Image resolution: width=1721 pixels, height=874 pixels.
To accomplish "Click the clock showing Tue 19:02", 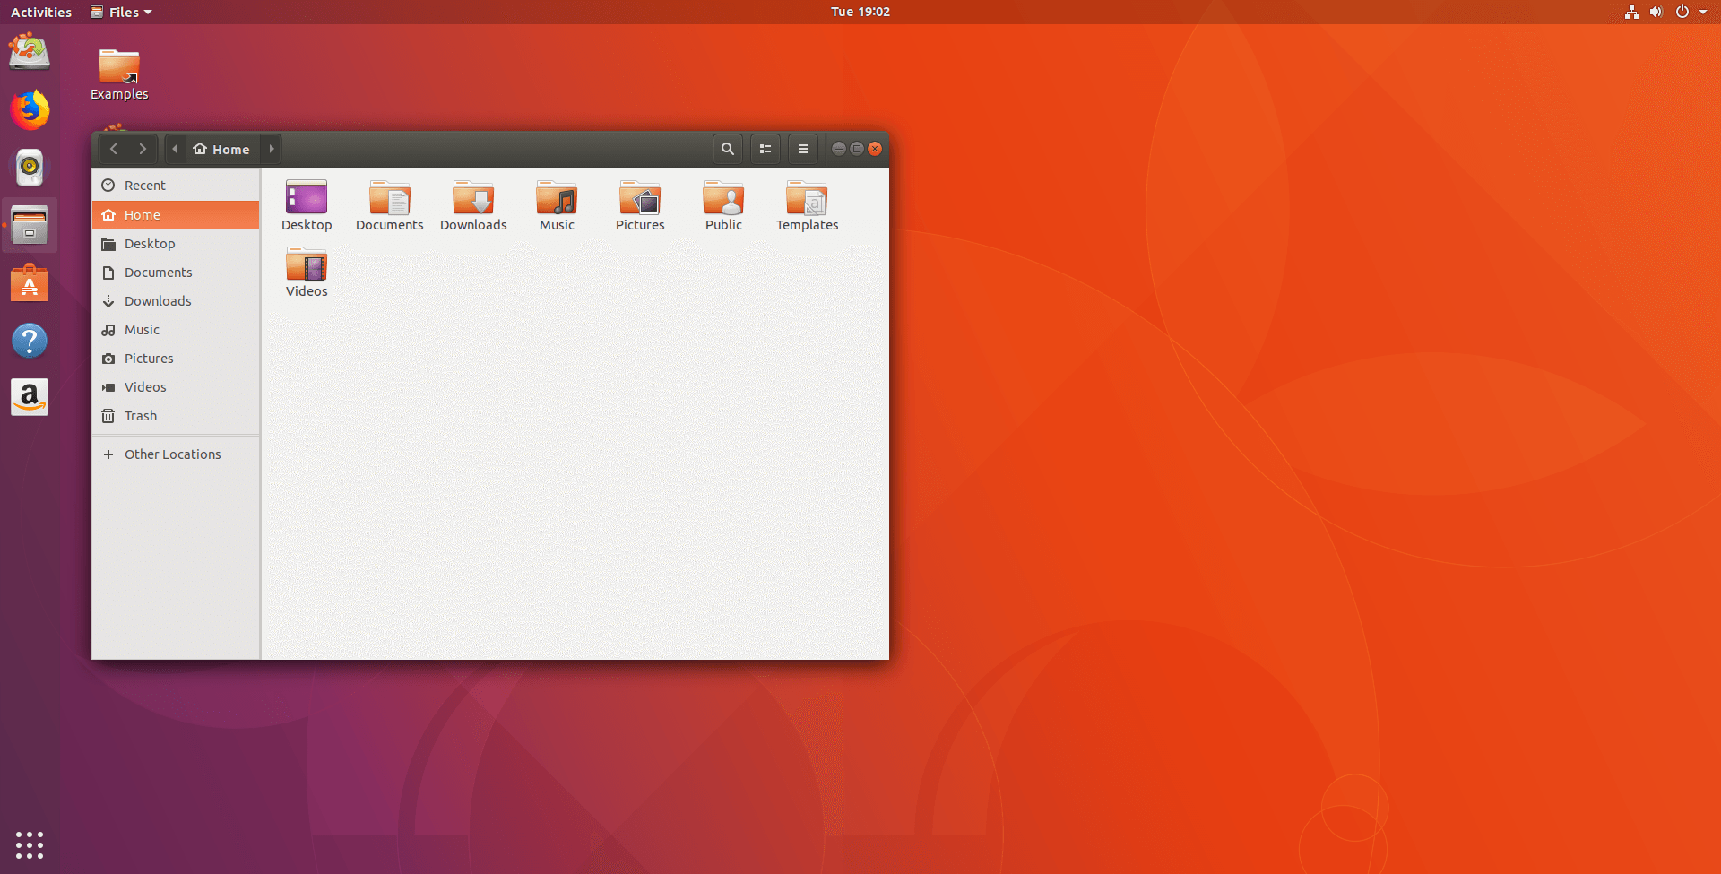I will click(x=860, y=12).
